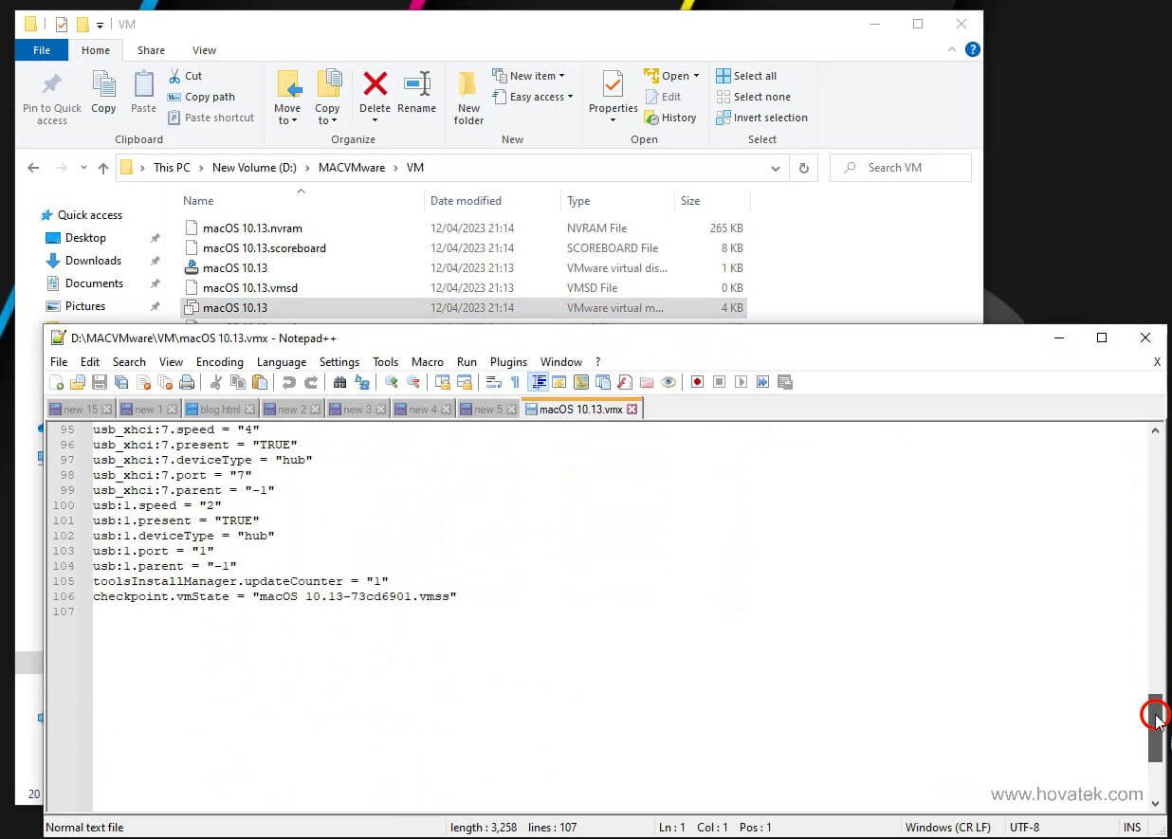Open the Find dialog via toolbar icon
Viewport: 1172px width, 839px height.
(341, 382)
